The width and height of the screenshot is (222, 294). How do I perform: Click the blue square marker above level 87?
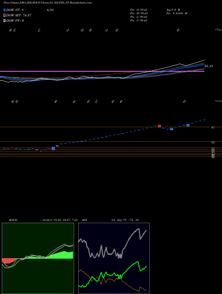click(188, 125)
